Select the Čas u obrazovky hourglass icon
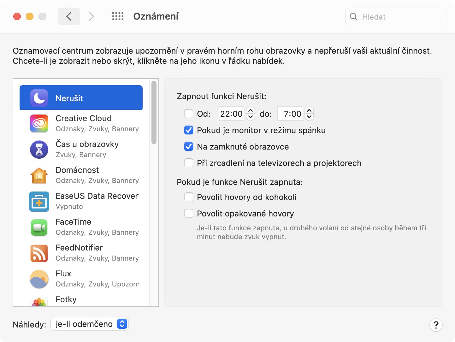455x342 pixels. tap(39, 149)
